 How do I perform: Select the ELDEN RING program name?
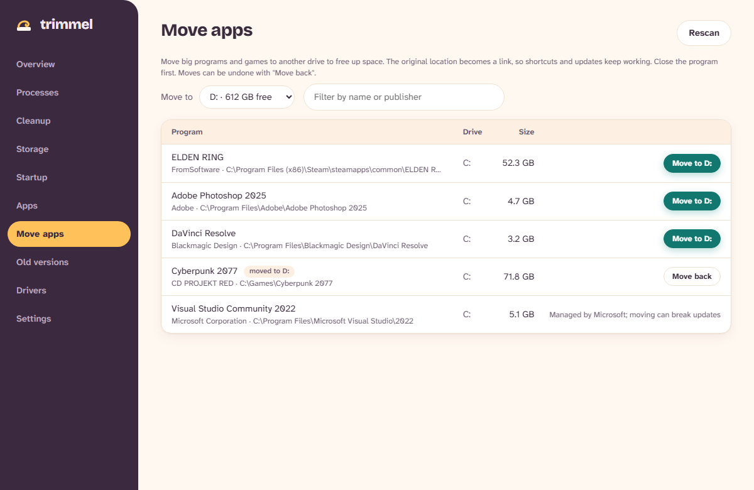[197, 158]
